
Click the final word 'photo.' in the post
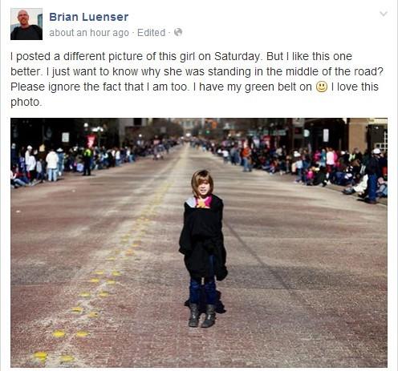click(26, 103)
